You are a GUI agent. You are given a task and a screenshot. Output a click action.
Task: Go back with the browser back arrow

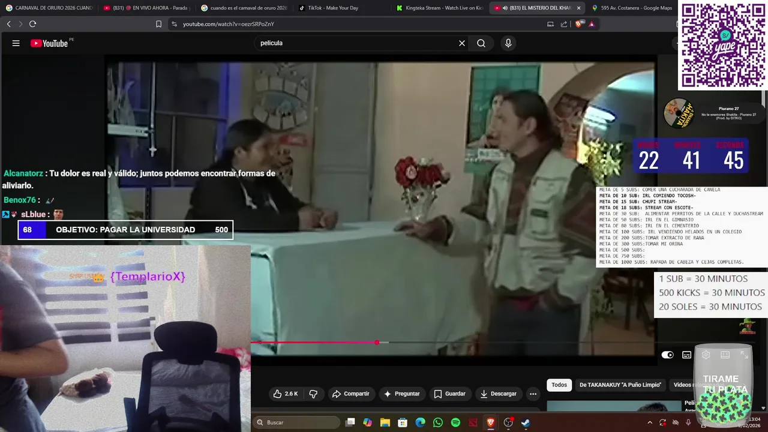(8, 24)
